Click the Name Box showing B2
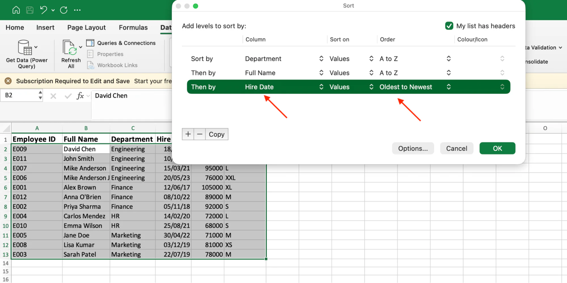 (19, 95)
